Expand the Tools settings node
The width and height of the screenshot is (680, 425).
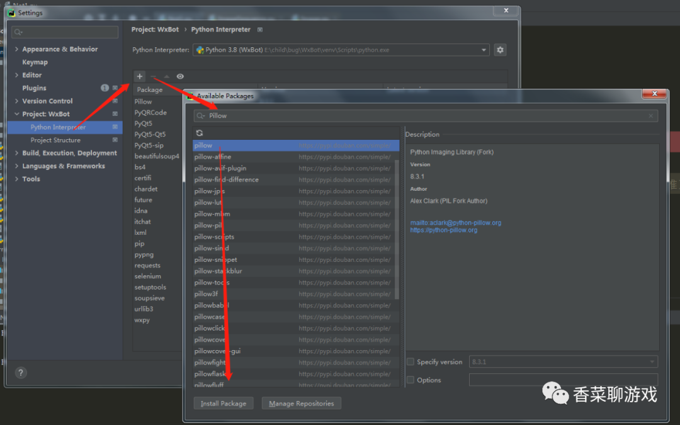point(16,179)
